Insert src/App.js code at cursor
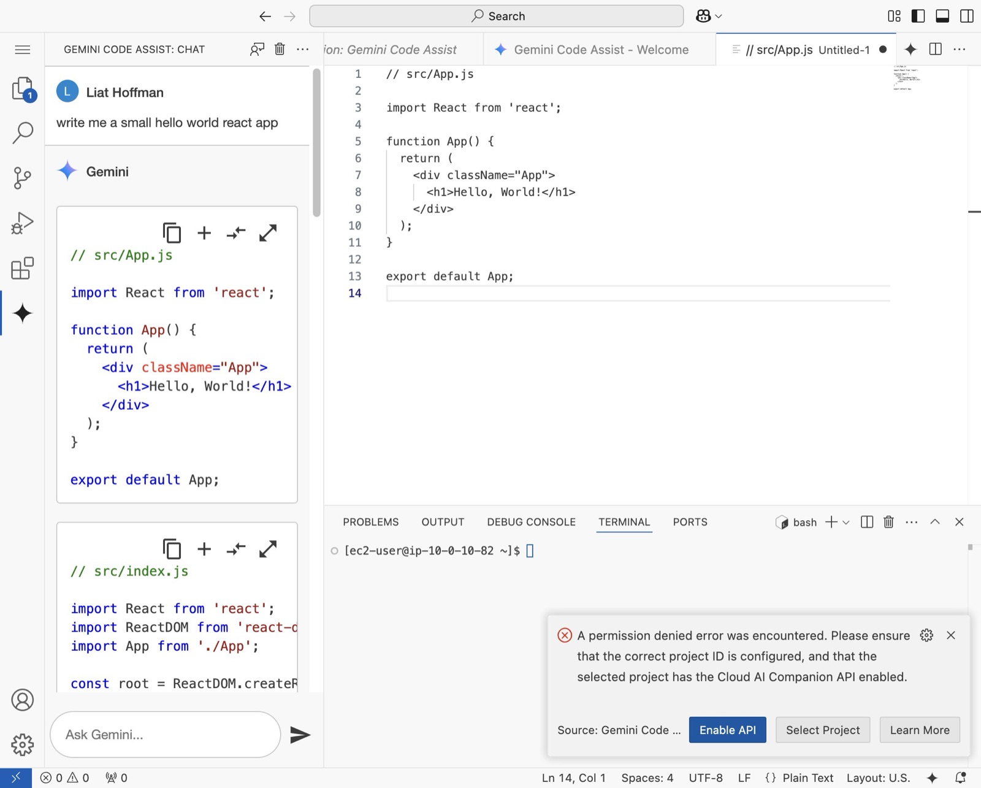Image resolution: width=981 pixels, height=788 pixels. [x=204, y=233]
